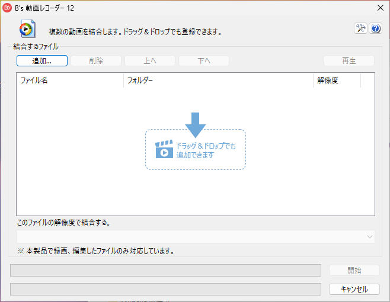Click the B's logo in the title bar
The height and width of the screenshot is (302, 390).
click(8, 8)
